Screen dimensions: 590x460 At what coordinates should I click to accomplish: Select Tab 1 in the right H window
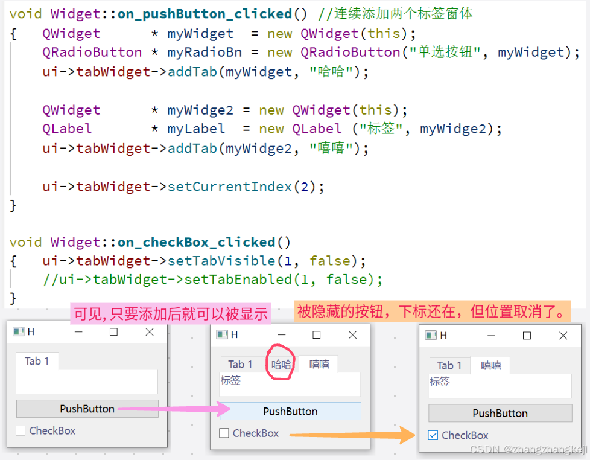449,365
